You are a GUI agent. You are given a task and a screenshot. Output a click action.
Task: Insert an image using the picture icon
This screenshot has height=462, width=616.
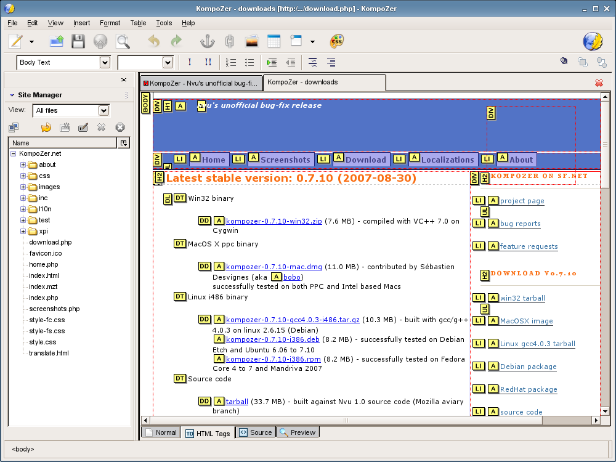point(251,41)
